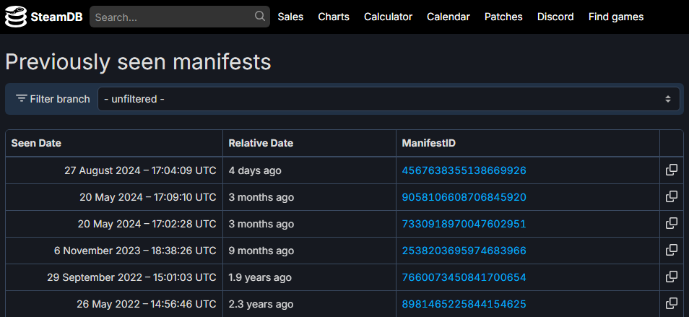Viewport: 689px width, 317px height.
Task: Open the Sales page
Action: click(x=290, y=17)
